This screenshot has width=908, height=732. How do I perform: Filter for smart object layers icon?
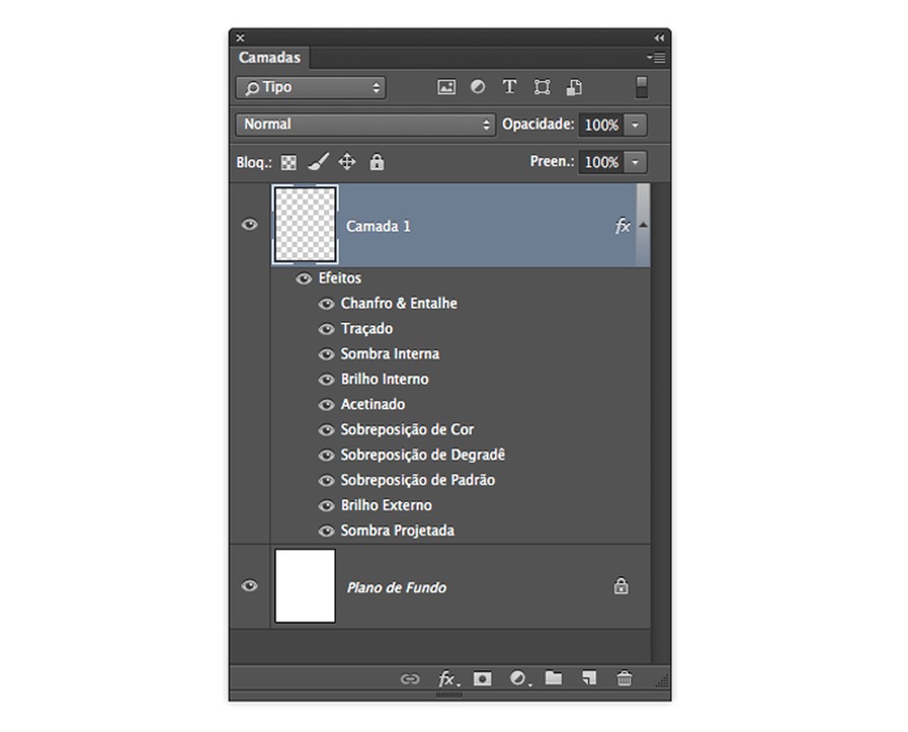574,88
